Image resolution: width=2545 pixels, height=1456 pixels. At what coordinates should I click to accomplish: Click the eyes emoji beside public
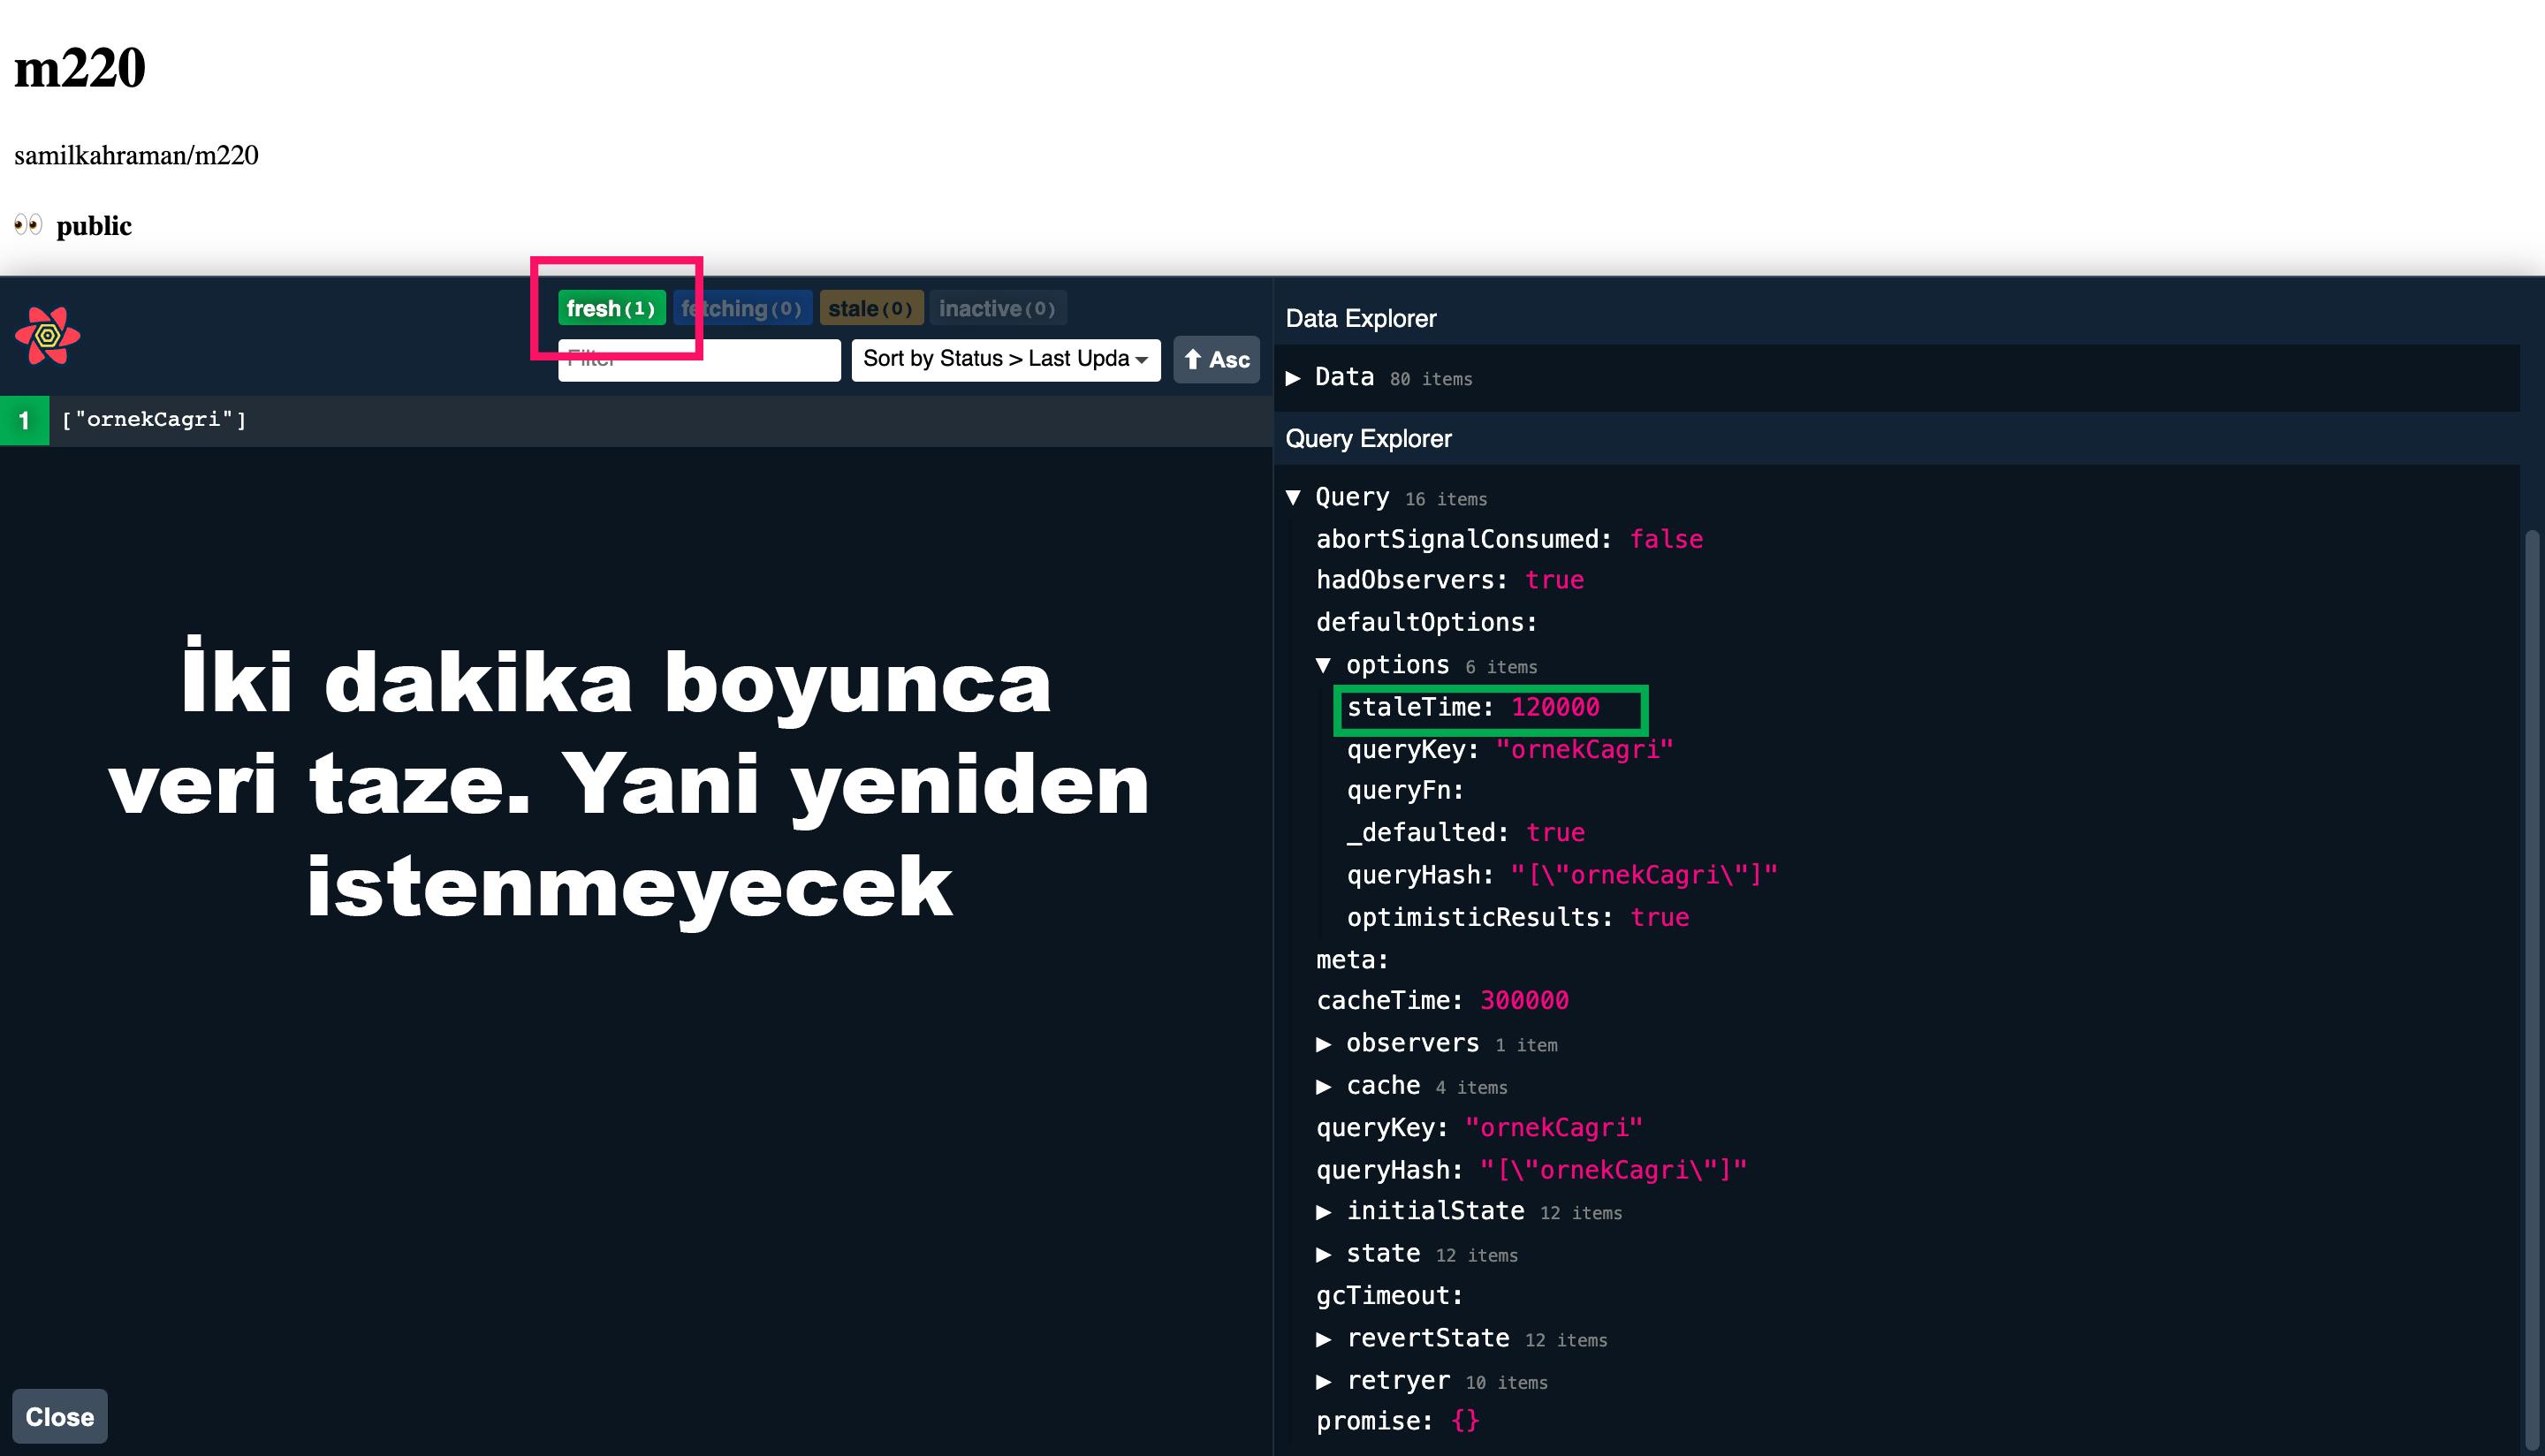tap(28, 224)
